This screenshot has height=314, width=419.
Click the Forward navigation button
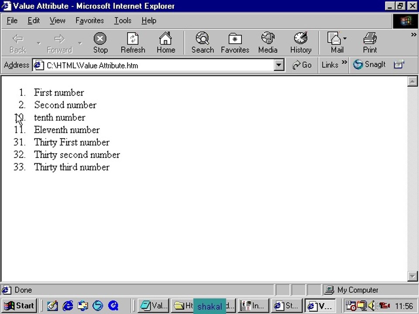click(59, 43)
